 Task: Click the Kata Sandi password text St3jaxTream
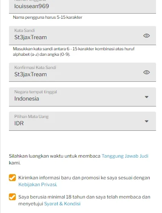point(30,37)
